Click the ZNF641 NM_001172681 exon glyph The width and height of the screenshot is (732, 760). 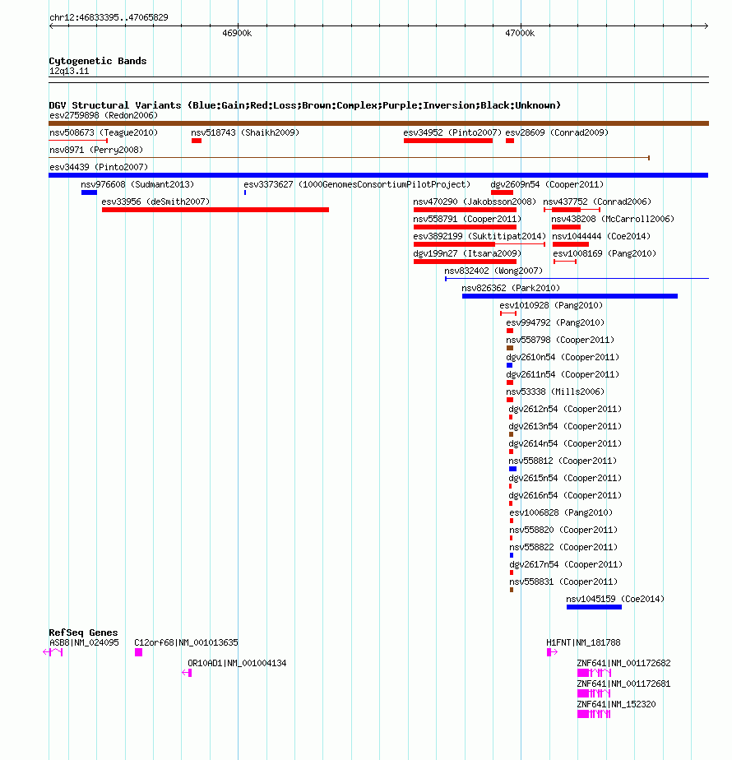coord(594,693)
